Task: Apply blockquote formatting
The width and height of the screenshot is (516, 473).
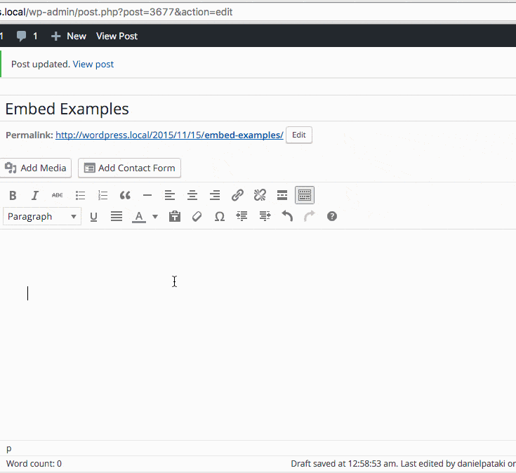Action: click(125, 195)
